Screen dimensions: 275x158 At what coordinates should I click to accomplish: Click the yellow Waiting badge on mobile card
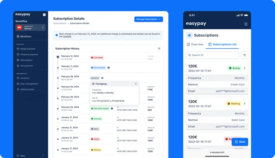[234, 104]
